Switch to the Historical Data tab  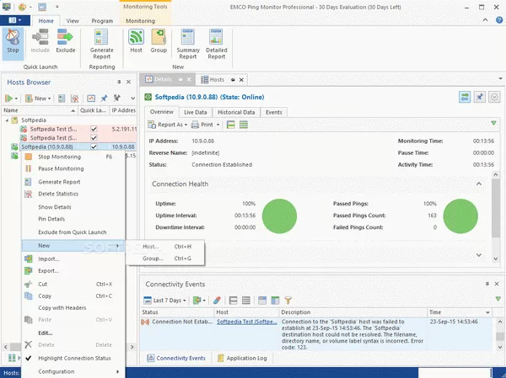(x=237, y=111)
